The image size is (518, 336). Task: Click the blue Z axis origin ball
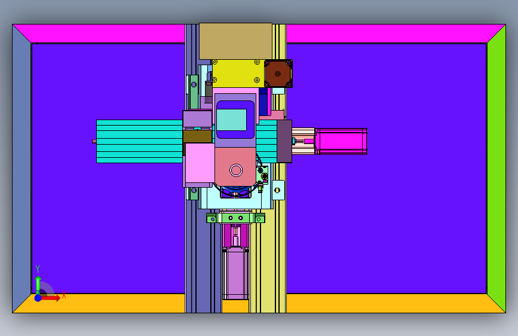tap(38, 298)
